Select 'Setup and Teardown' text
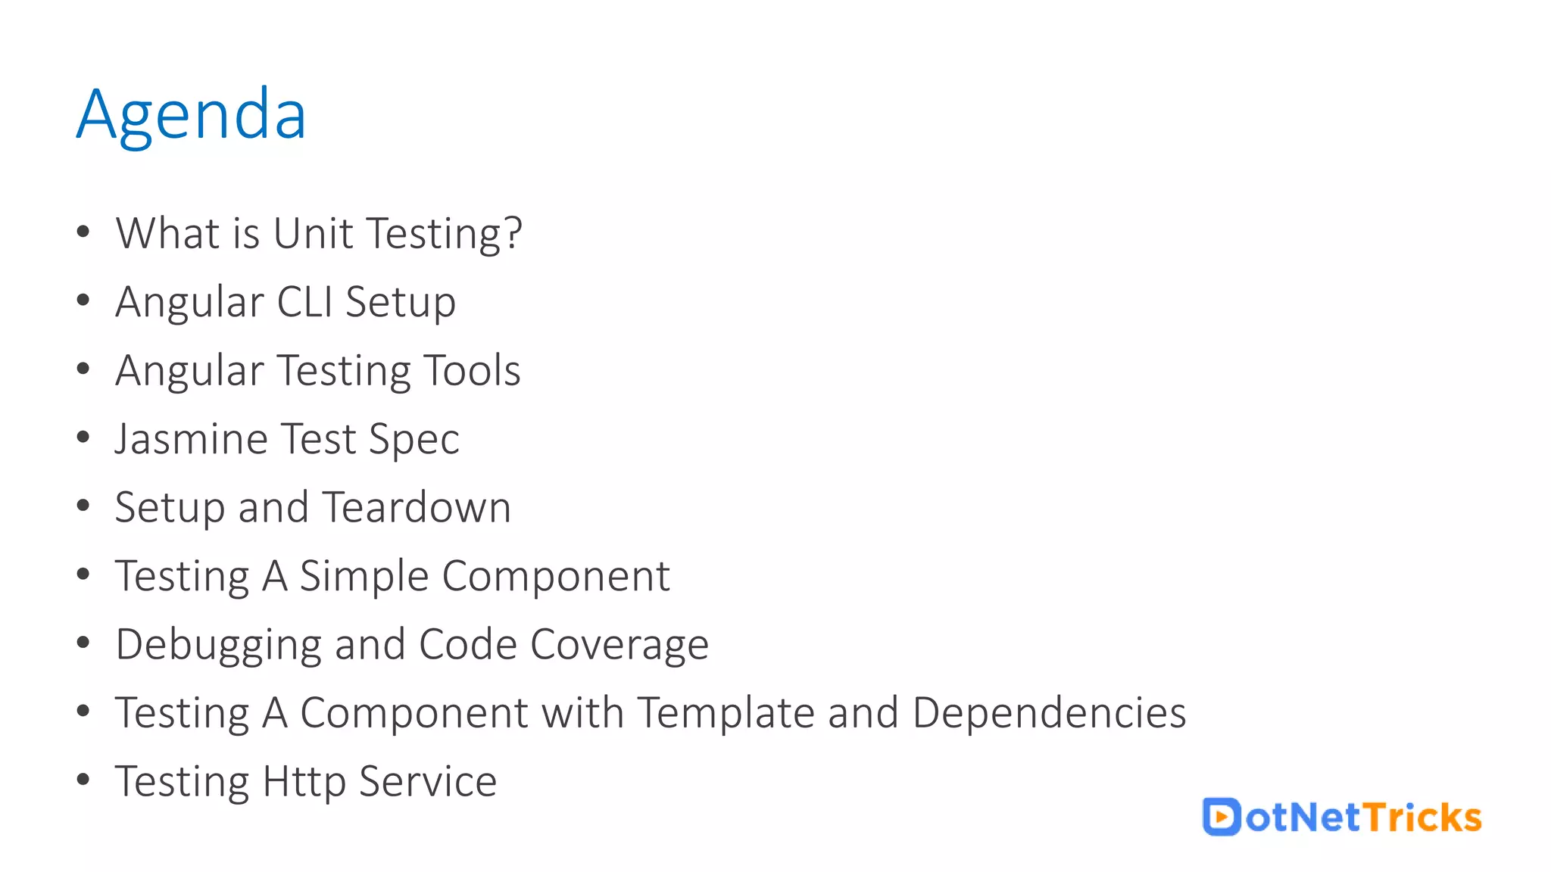This screenshot has height=872, width=1551. tap(313, 508)
